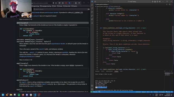Open the VS Code Explorer view
Viewport: 174px width, 97px height.
pyautogui.click(x=92, y=5)
